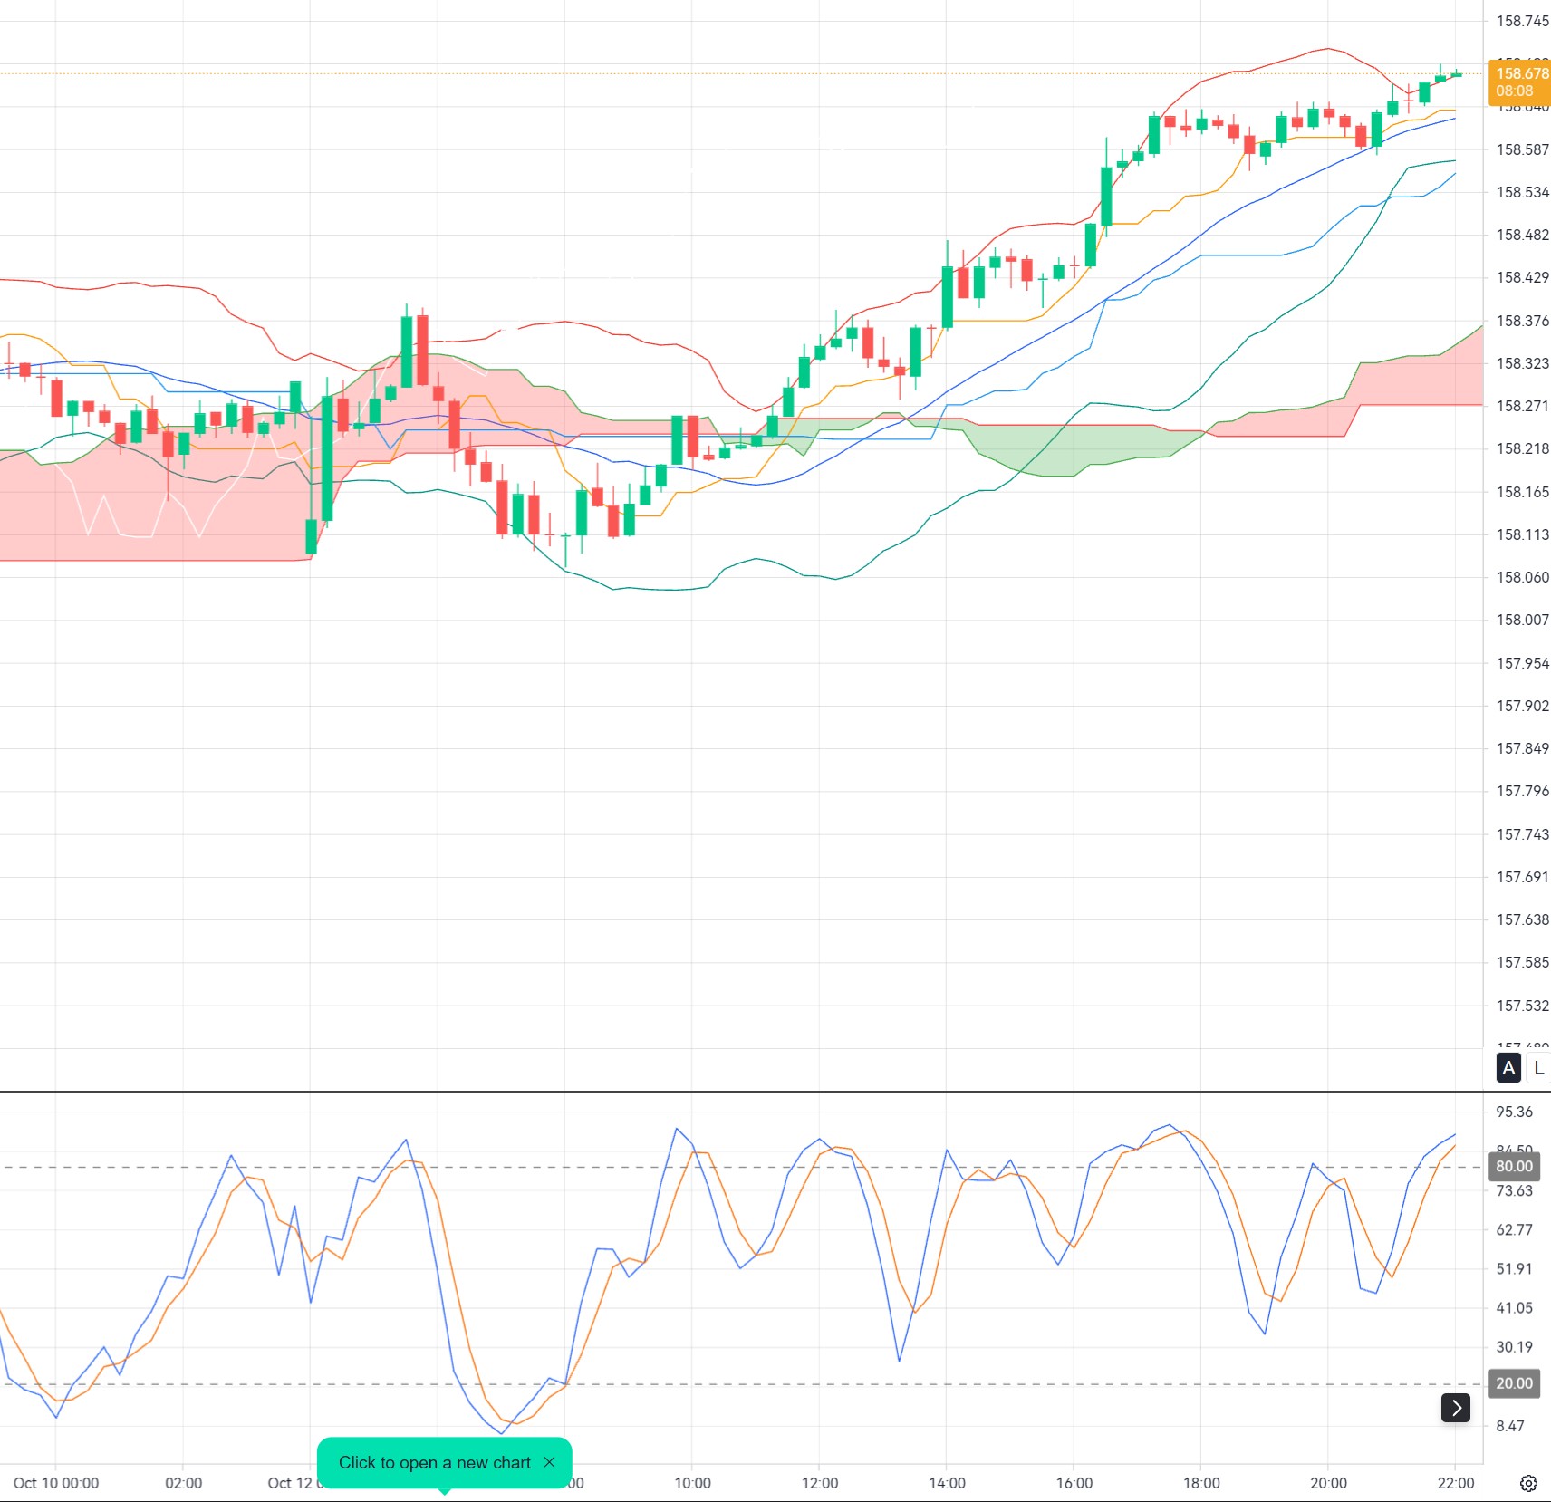Click the 157.532 price axis label
Image resolution: width=1551 pixels, height=1502 pixels.
tap(1522, 1006)
